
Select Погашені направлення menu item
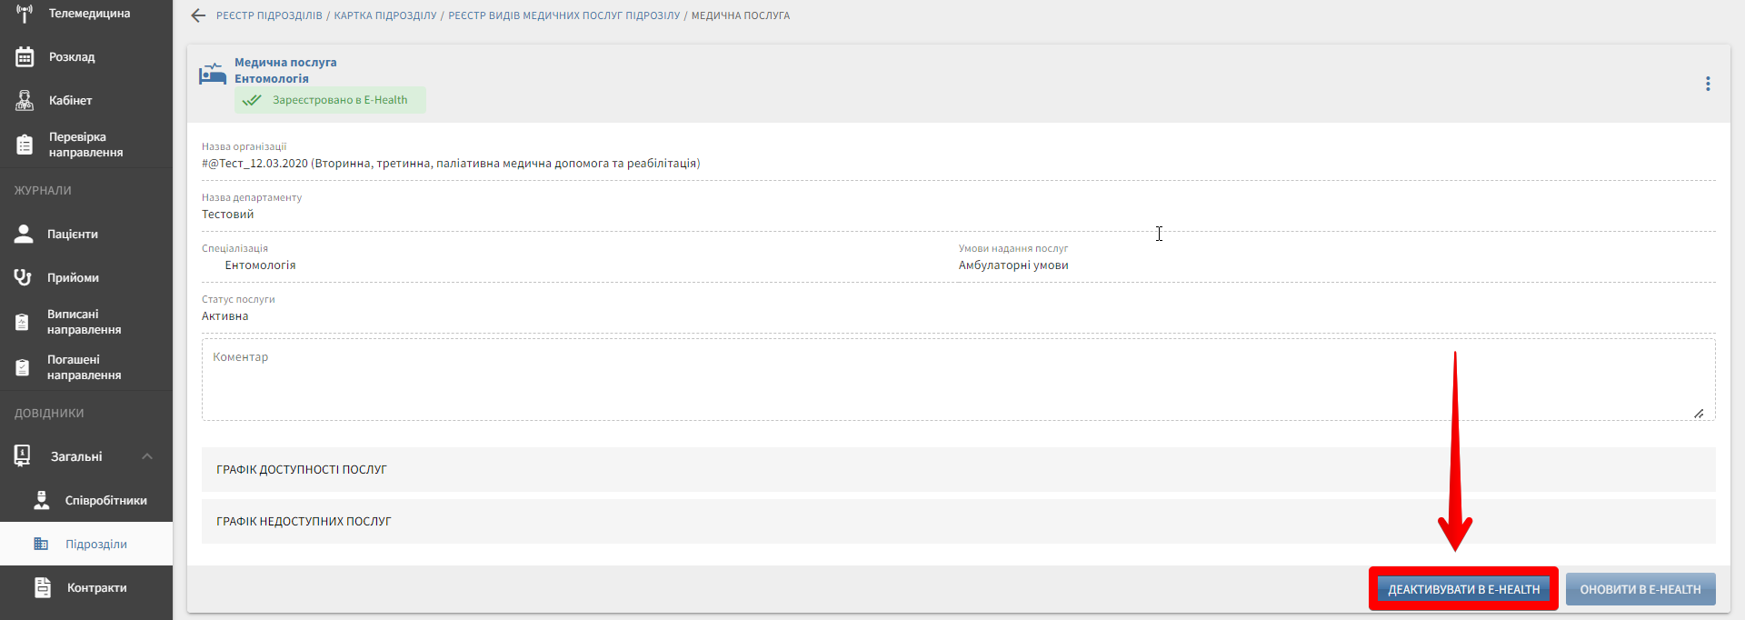click(x=84, y=367)
